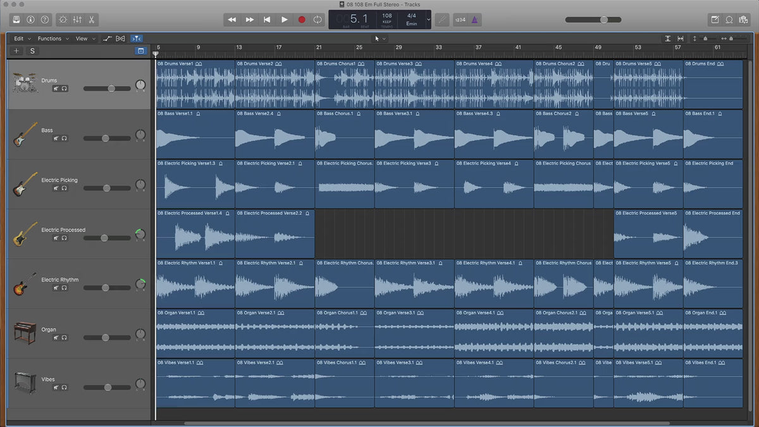
Task: Open the Editors with the scissors icon
Action: 92,20
